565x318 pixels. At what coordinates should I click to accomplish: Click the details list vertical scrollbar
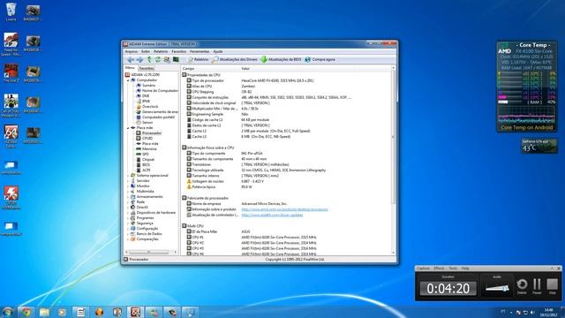click(393, 161)
